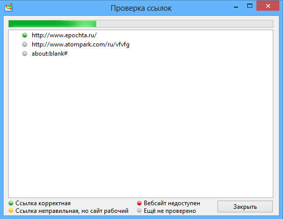Click the gray status dot beside atompark.com link
283x219 pixels.
tap(25, 44)
